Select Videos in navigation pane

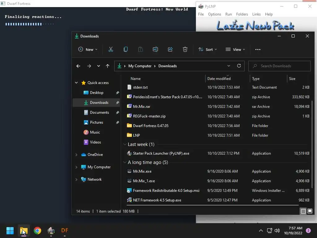[95, 142]
